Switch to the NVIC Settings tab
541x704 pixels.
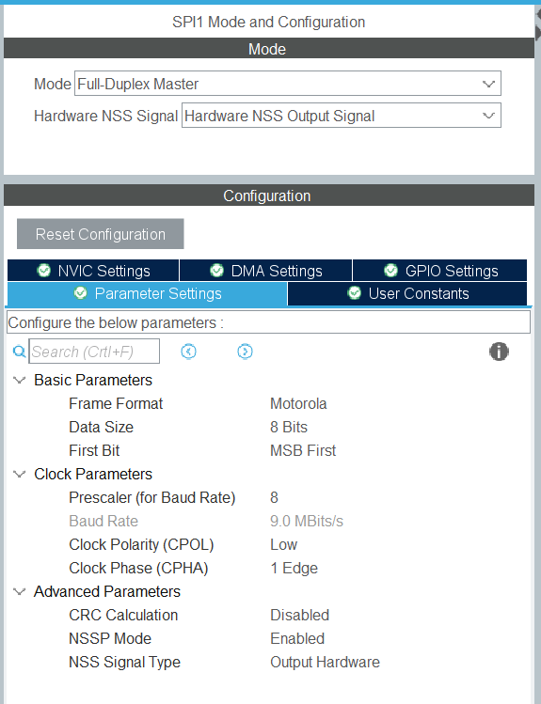[93, 271]
